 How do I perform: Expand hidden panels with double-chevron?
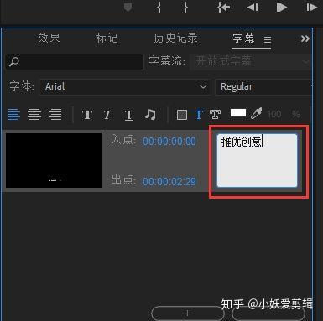point(305,39)
